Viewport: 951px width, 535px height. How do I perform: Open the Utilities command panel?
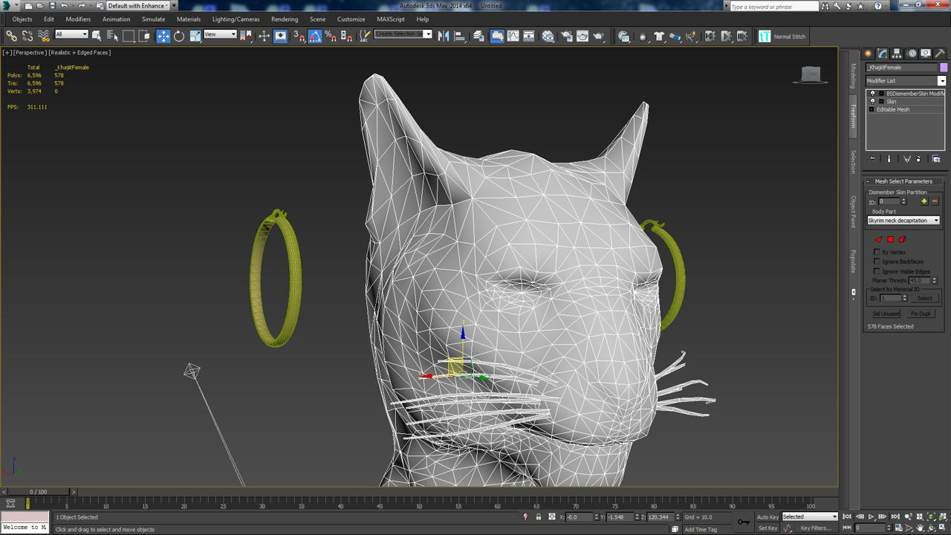tap(940, 53)
